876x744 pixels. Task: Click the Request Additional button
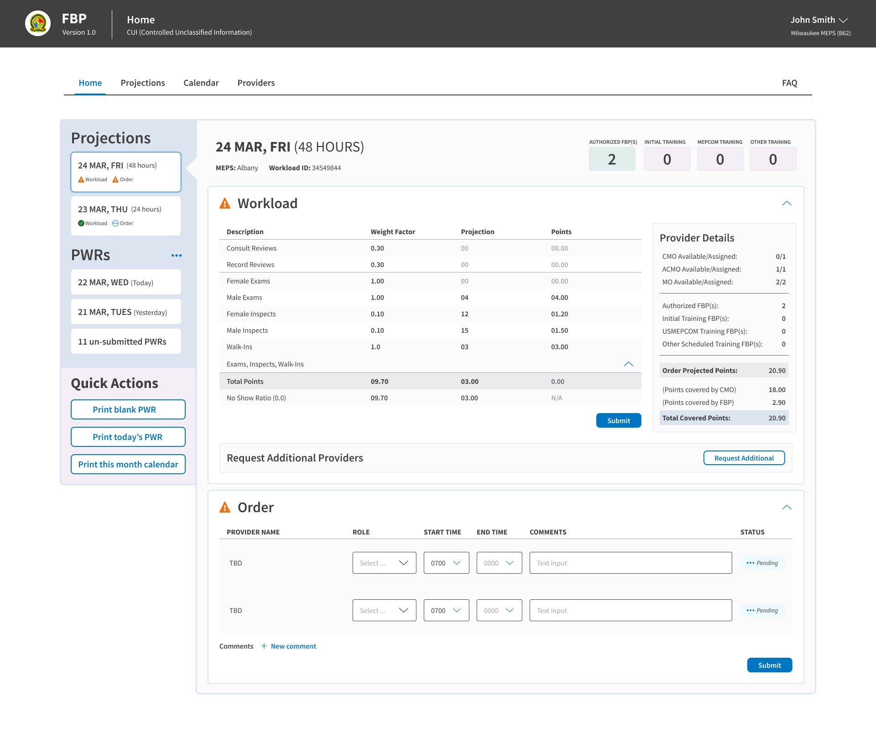click(x=744, y=458)
